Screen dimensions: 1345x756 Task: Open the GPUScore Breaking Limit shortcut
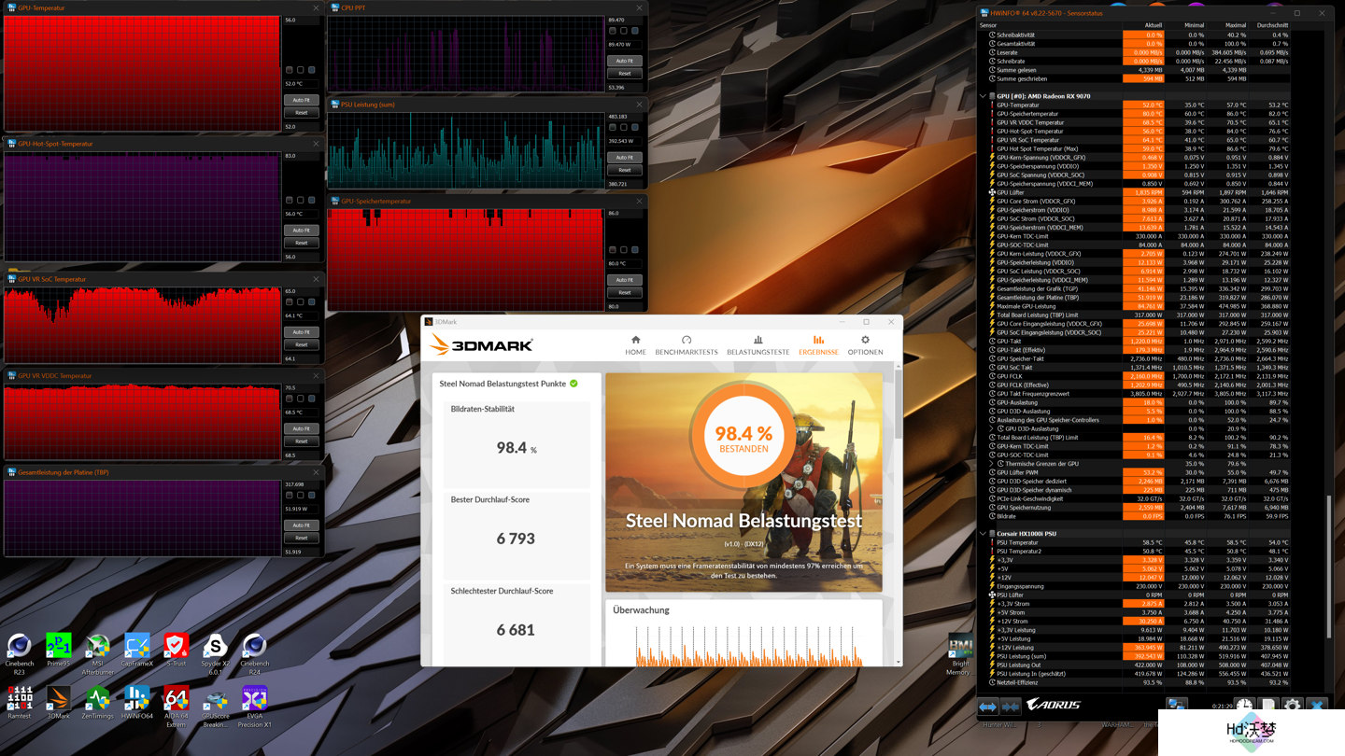pos(215,707)
